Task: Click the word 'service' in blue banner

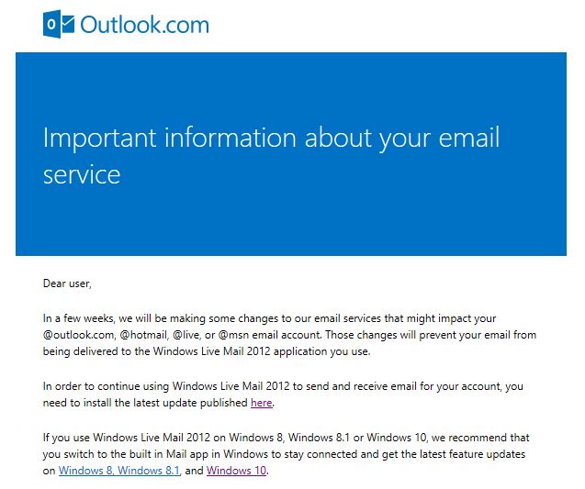Action: pyautogui.click(x=82, y=175)
